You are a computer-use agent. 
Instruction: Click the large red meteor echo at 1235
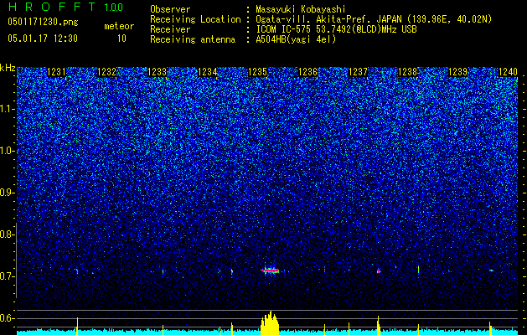click(x=271, y=271)
